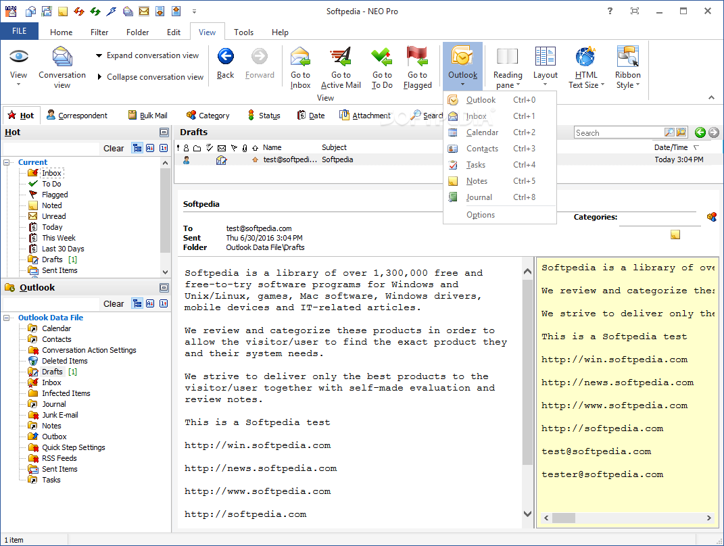This screenshot has height=546, width=724.
Task: Click Options in the Outlook menu
Action: 500,215
